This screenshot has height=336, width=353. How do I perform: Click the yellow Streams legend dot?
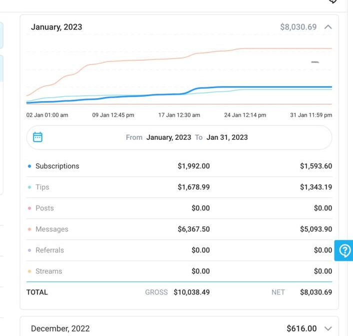pos(29,271)
